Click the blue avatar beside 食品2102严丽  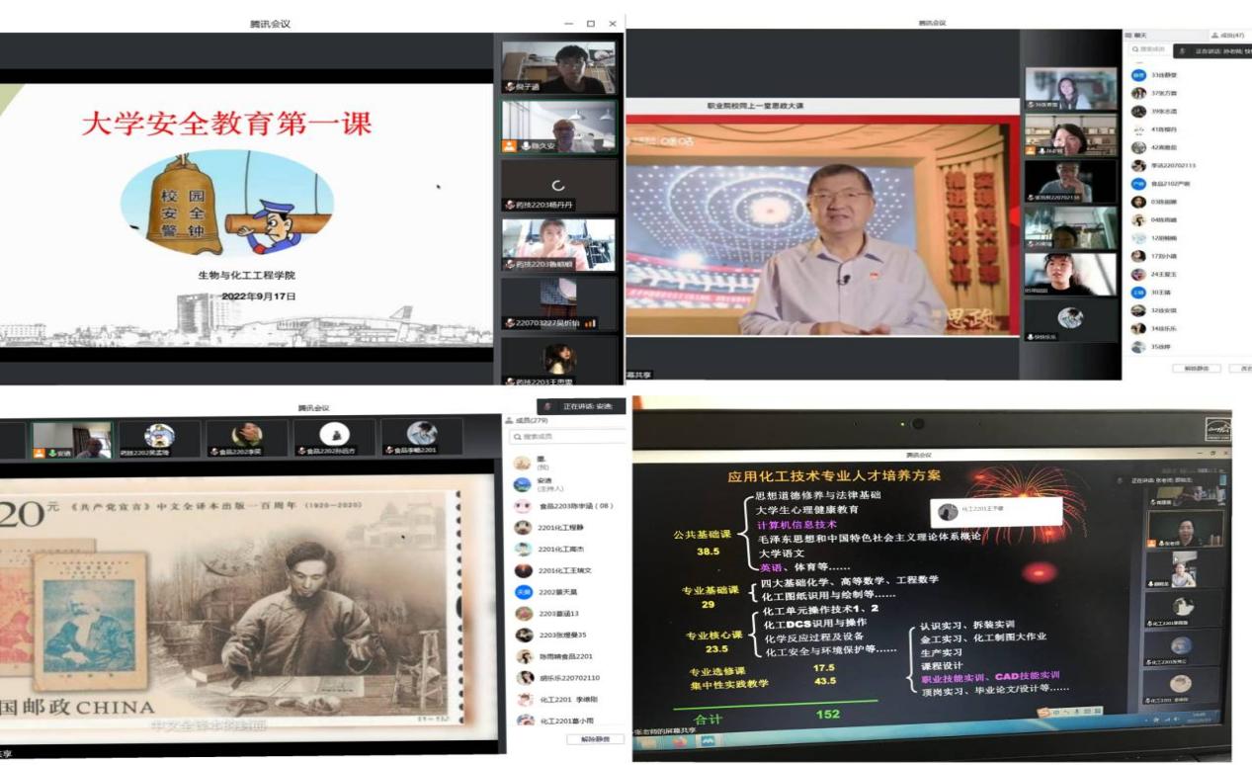pyautogui.click(x=1138, y=184)
